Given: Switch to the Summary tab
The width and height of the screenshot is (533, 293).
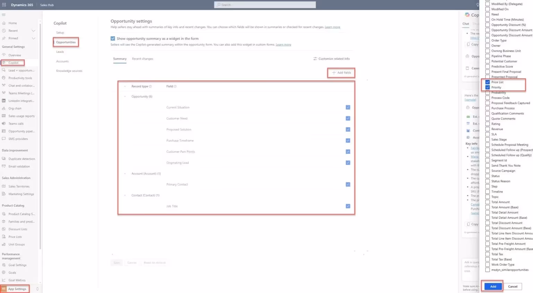Looking at the screenshot, I should [x=120, y=59].
